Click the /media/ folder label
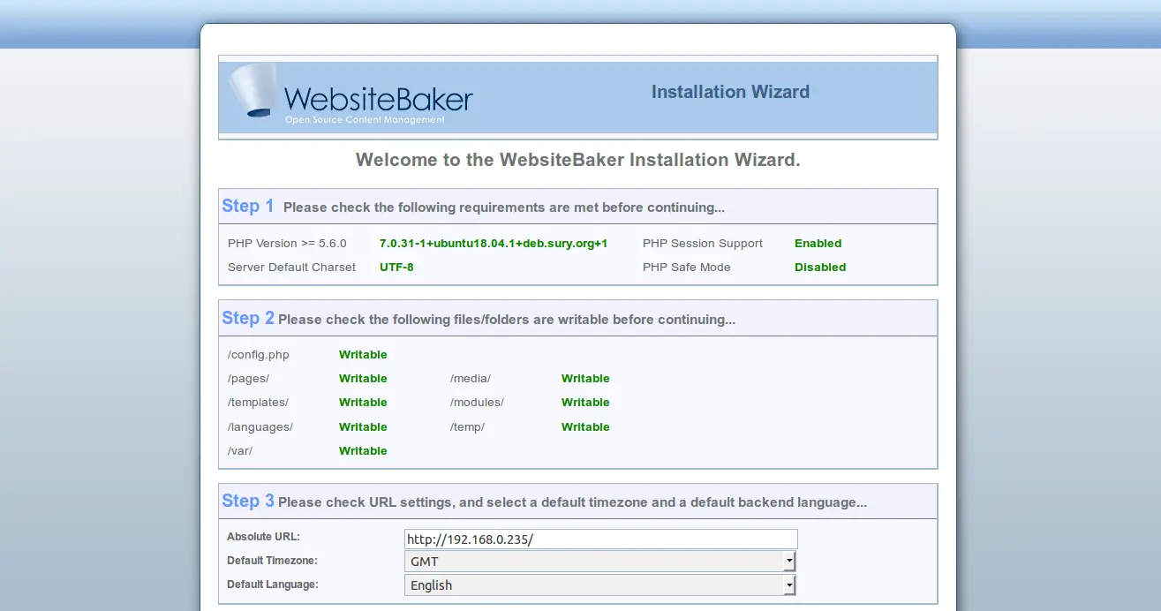This screenshot has width=1161, height=611. click(x=471, y=379)
